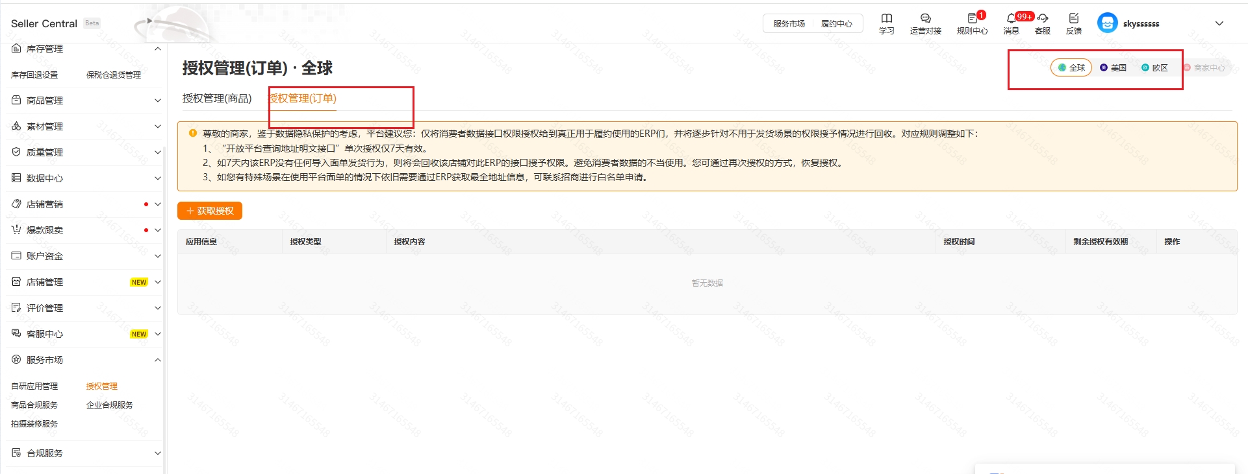This screenshot has height=474, width=1248.
Task: Click the NEW badge on 店铺管理
Action: [x=139, y=282]
